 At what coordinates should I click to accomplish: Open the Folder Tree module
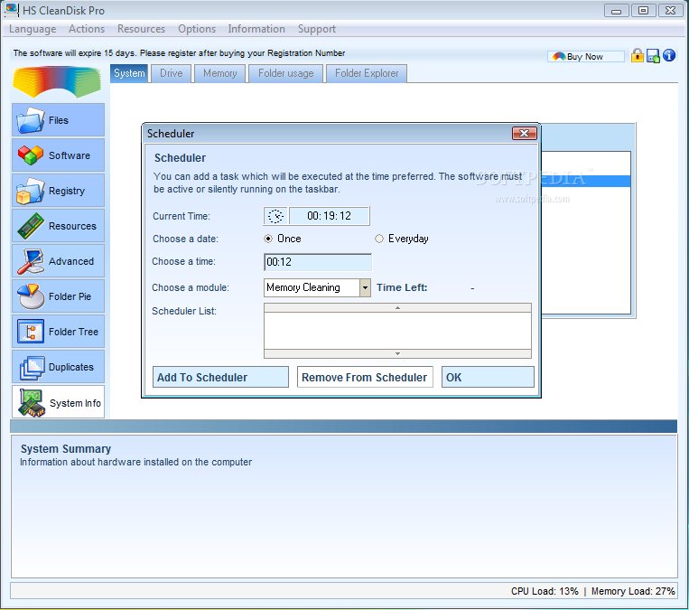[58, 331]
